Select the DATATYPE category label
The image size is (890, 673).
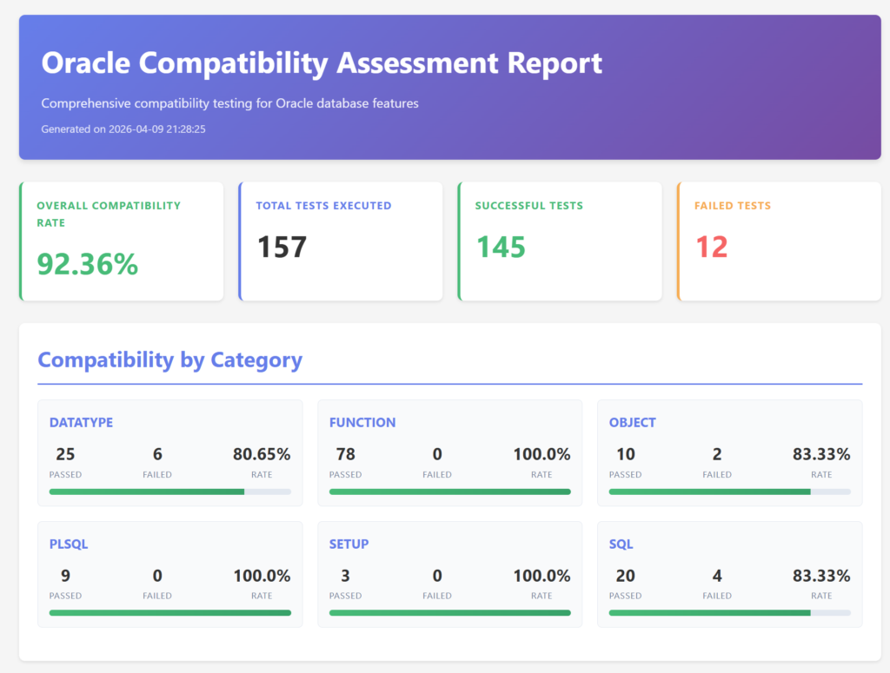click(81, 423)
